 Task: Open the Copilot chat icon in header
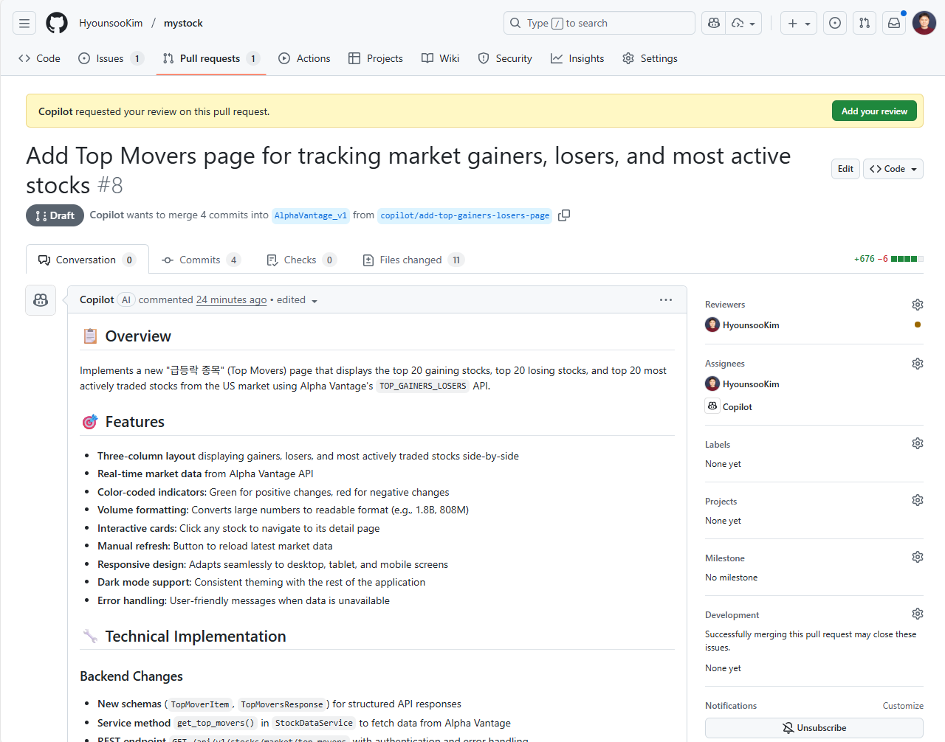coord(714,23)
